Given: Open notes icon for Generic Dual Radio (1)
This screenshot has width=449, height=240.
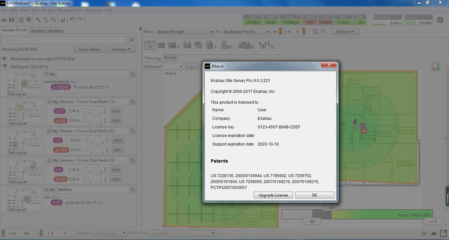Looking at the screenshot, I should point(133,102).
